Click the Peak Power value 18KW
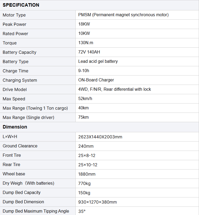 84,24
